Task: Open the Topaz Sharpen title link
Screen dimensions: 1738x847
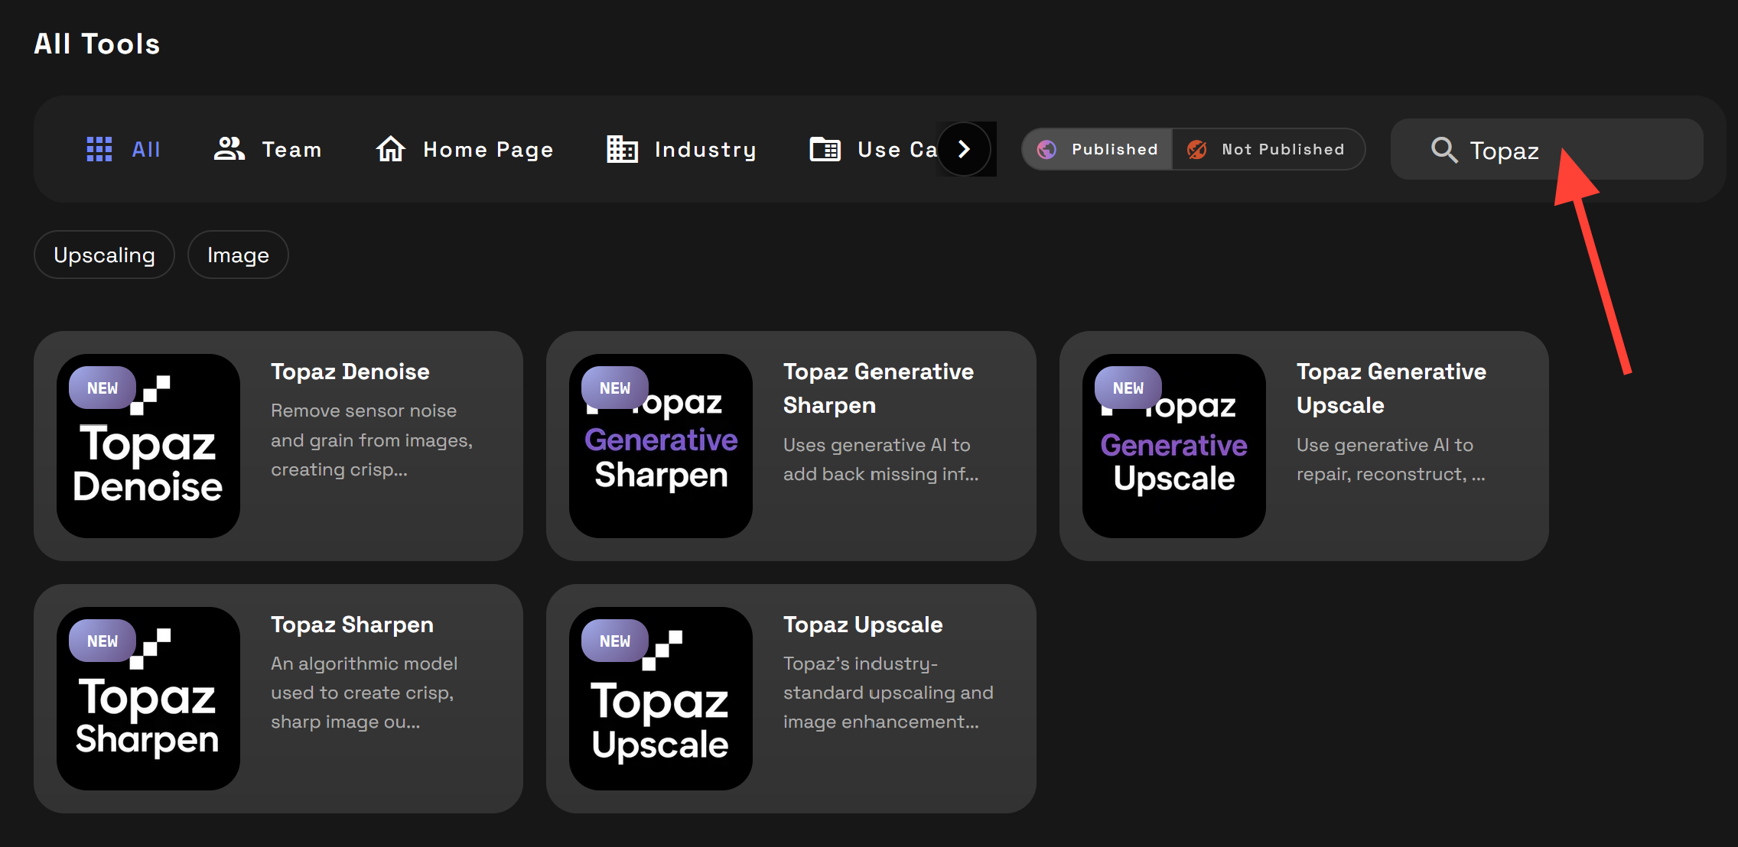Action: (352, 625)
